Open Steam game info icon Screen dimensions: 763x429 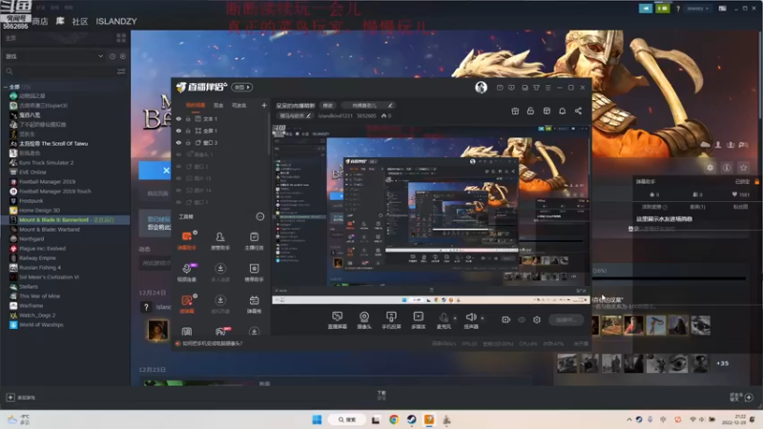[727, 168]
